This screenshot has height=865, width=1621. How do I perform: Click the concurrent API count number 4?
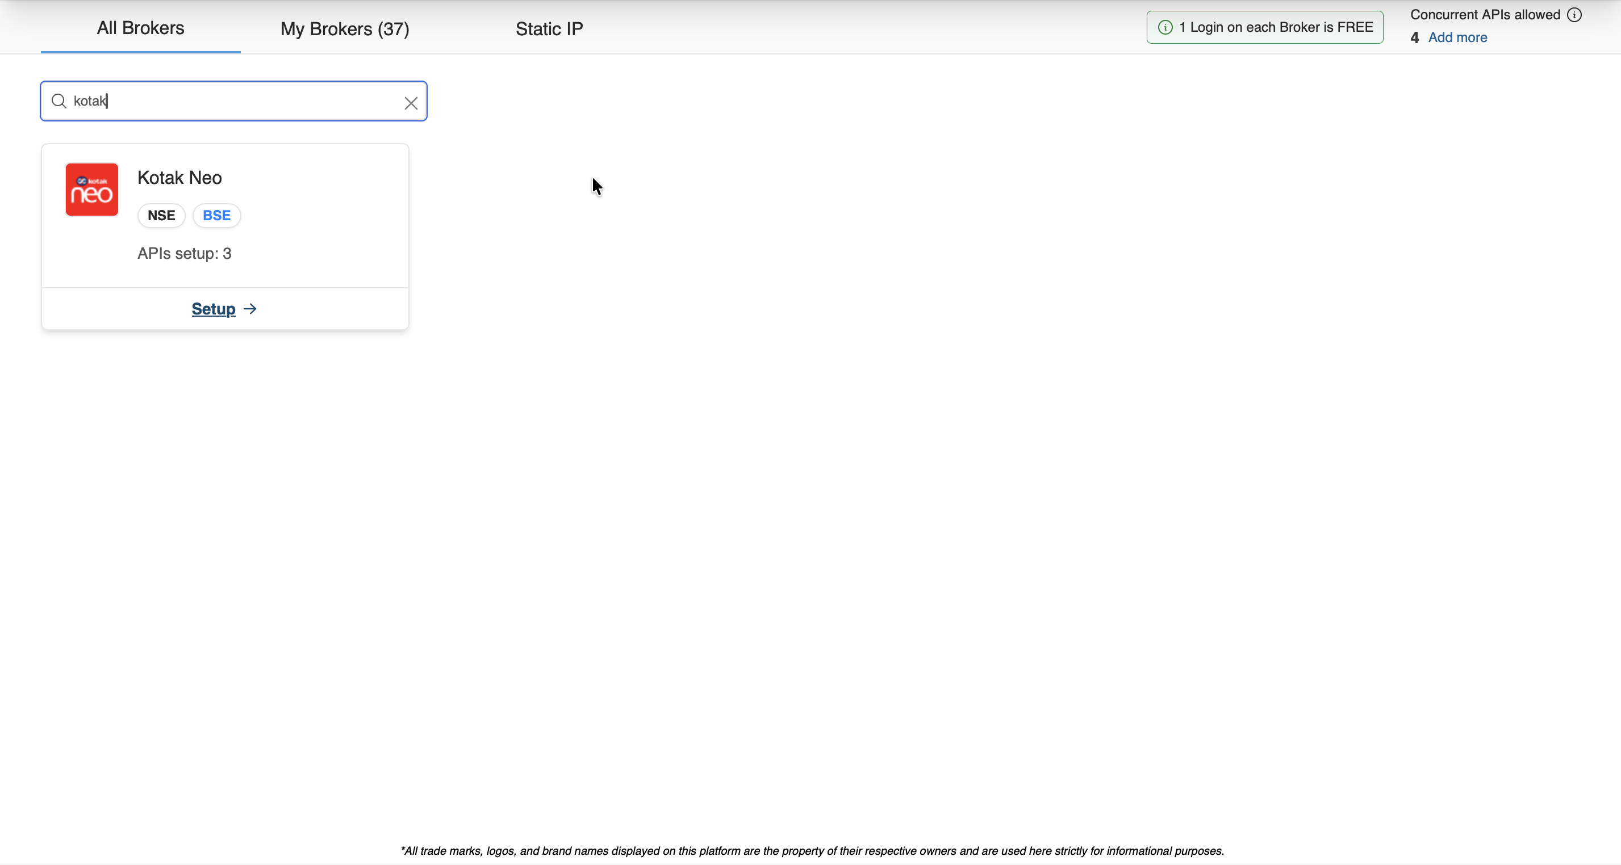tap(1415, 37)
